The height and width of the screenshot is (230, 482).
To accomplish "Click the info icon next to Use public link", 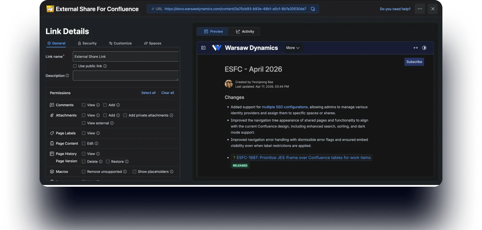I will coord(105,66).
